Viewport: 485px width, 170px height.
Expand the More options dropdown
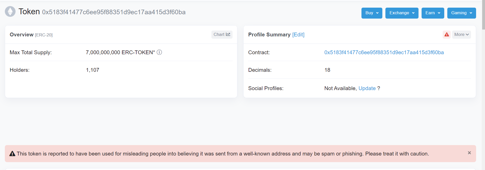[461, 35]
